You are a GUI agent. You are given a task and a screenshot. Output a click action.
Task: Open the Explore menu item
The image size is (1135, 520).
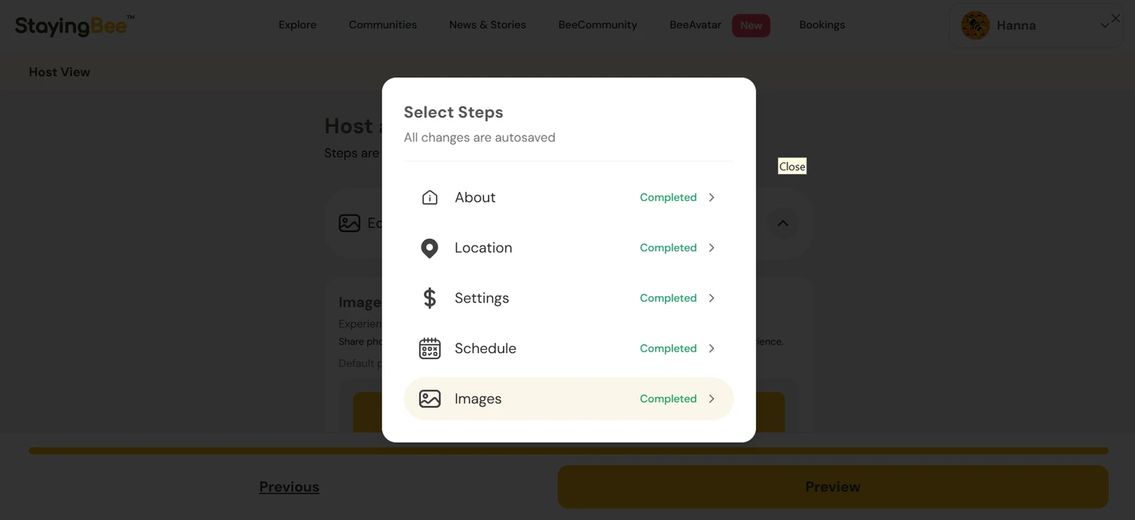point(297,25)
